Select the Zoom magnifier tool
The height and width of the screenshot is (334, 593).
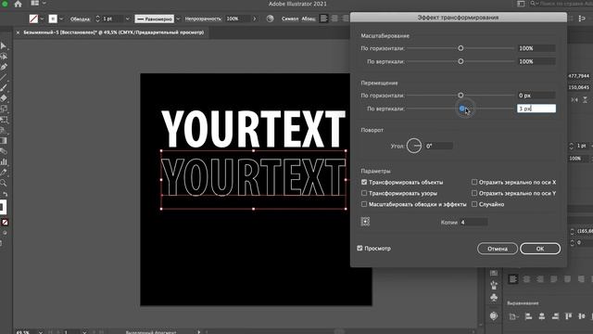pyautogui.click(x=4, y=183)
